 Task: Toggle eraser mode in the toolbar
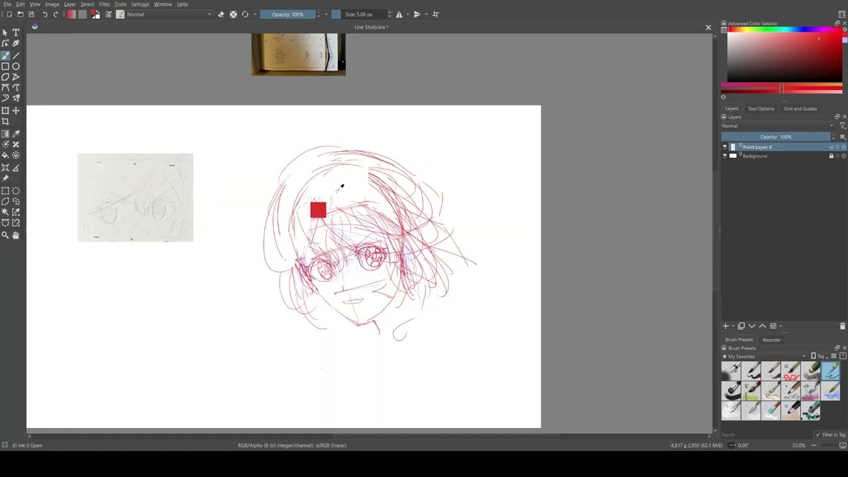pos(221,14)
